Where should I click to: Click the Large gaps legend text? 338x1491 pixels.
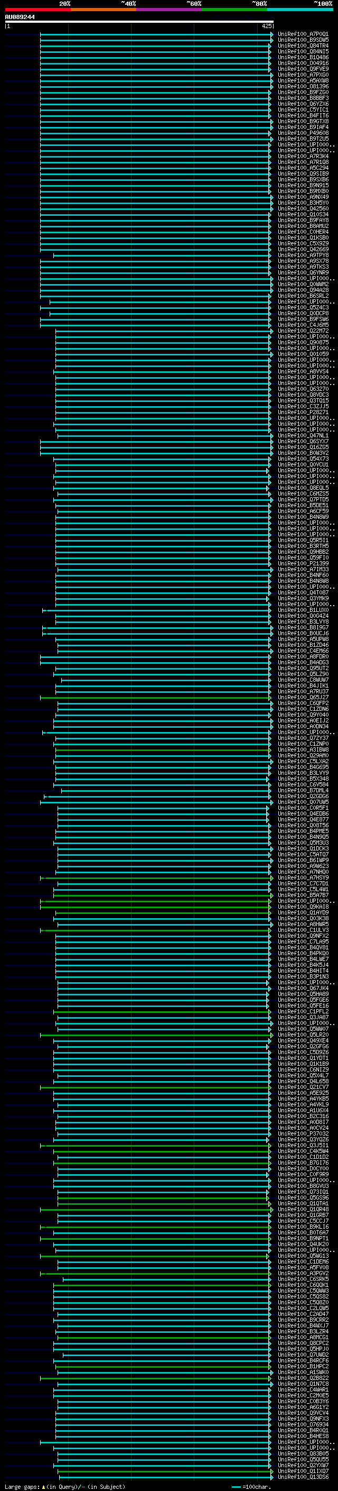tap(65, 1487)
